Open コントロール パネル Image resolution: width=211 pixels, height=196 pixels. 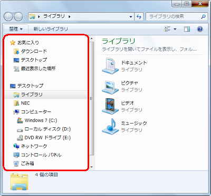pos(41,155)
